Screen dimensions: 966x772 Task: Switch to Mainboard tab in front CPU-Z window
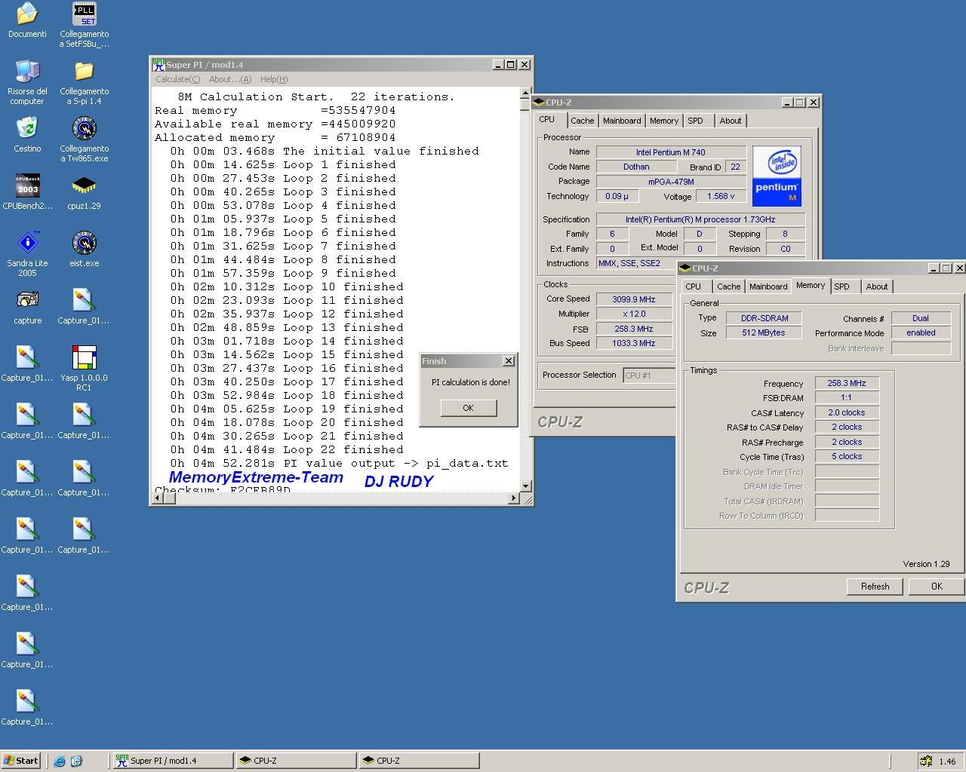tap(768, 286)
